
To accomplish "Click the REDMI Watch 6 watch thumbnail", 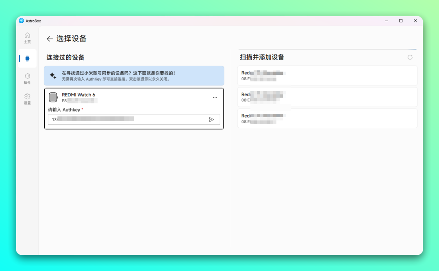I will pos(53,97).
